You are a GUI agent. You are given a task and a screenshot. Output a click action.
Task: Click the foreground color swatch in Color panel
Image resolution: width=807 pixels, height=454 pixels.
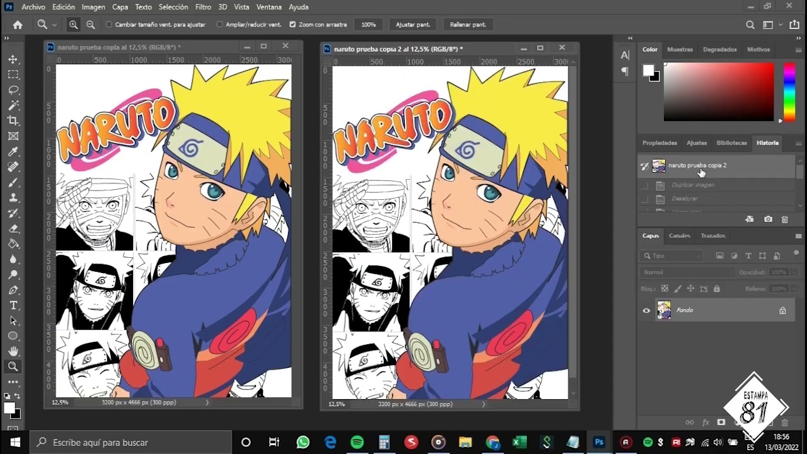coord(648,70)
